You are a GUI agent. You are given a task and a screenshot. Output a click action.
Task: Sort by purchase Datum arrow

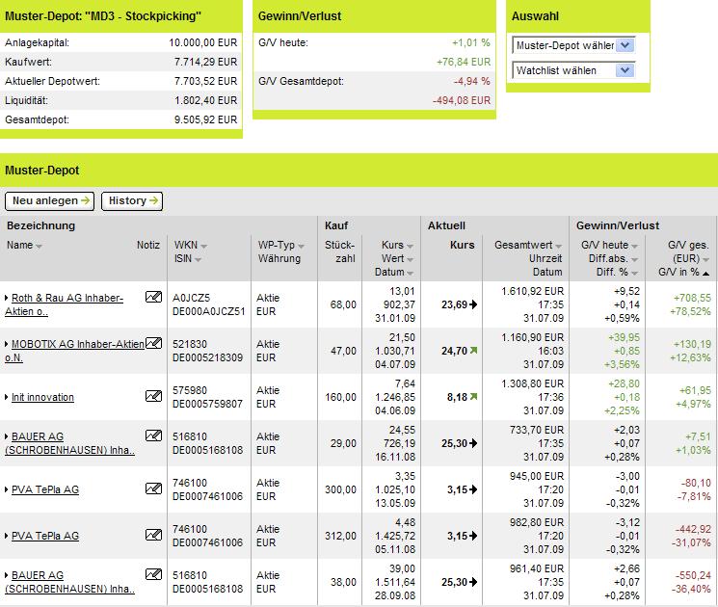pyautogui.click(x=410, y=274)
